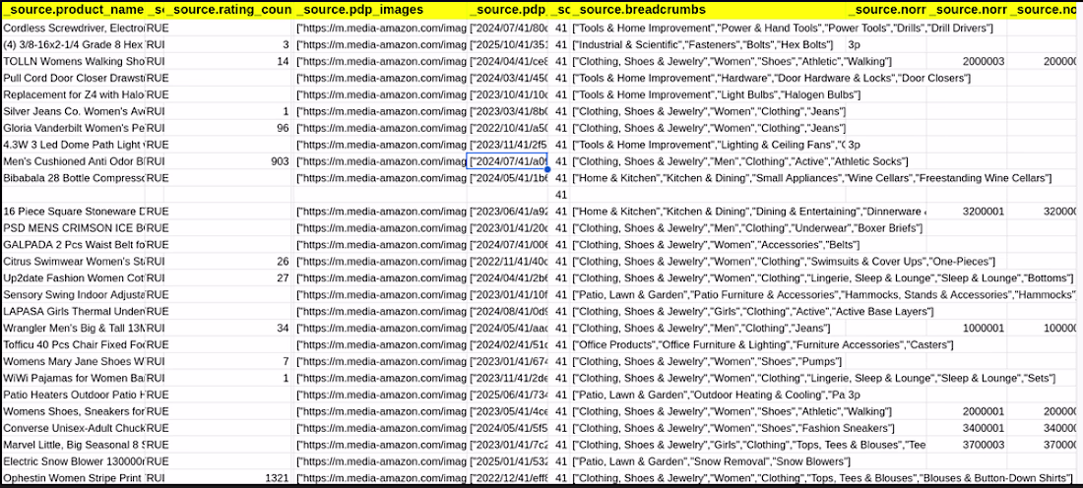Select the _source.product_name column header
The width and height of the screenshot is (1083, 488).
click(x=73, y=11)
